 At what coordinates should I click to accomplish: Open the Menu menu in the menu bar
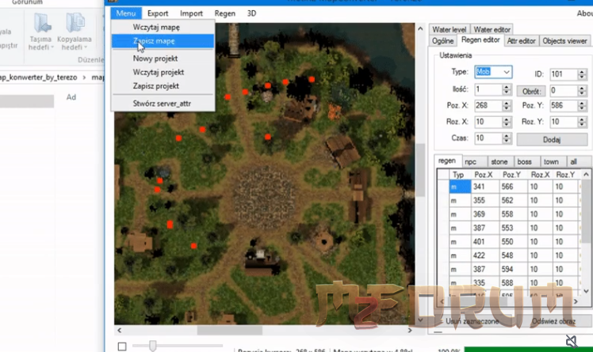coord(126,13)
